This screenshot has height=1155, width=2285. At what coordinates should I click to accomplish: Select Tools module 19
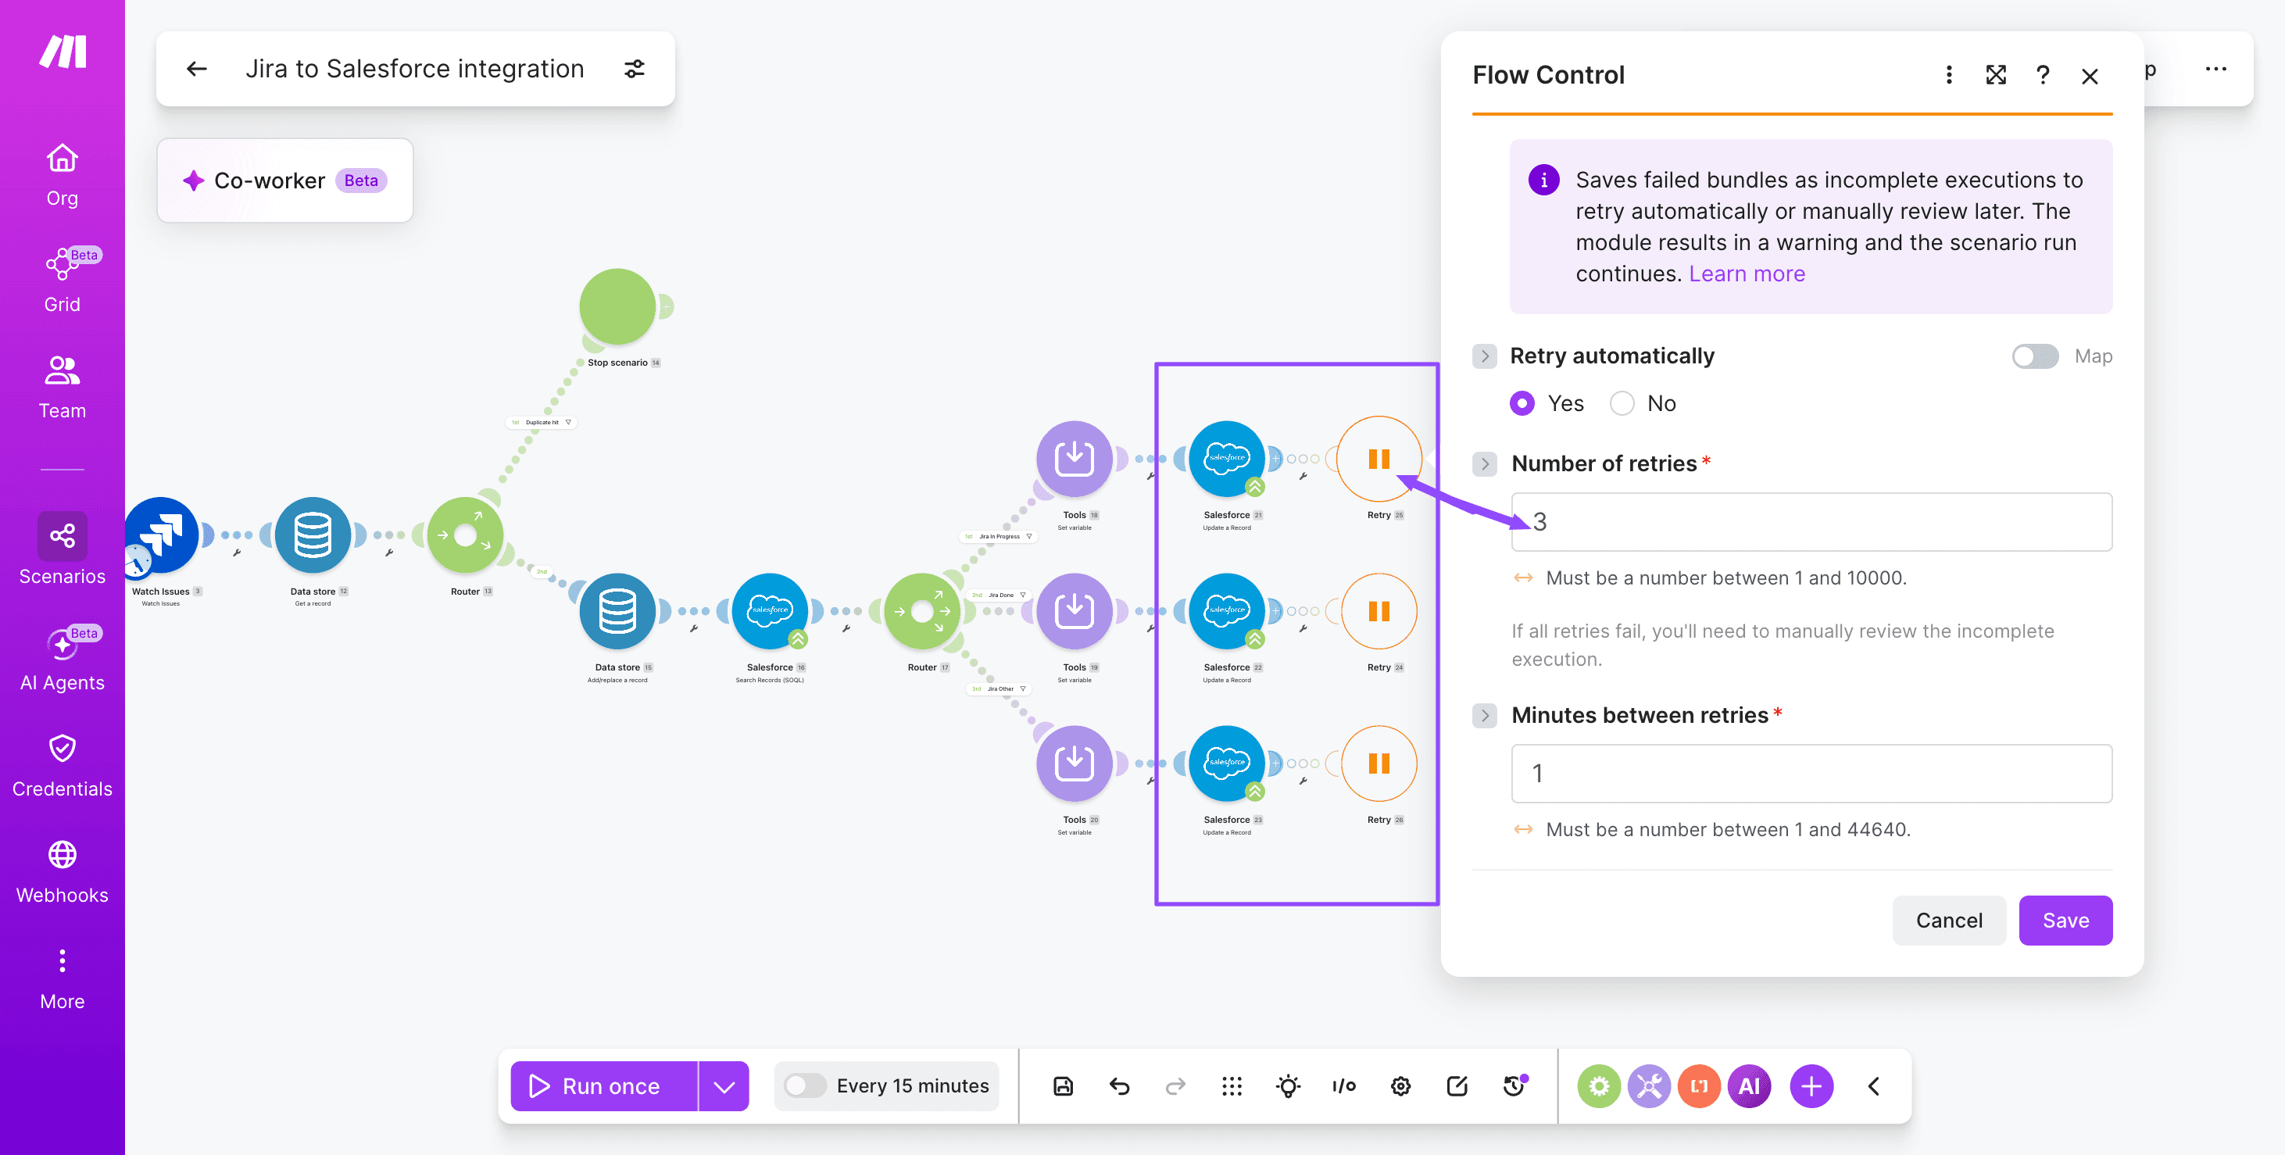(1075, 611)
